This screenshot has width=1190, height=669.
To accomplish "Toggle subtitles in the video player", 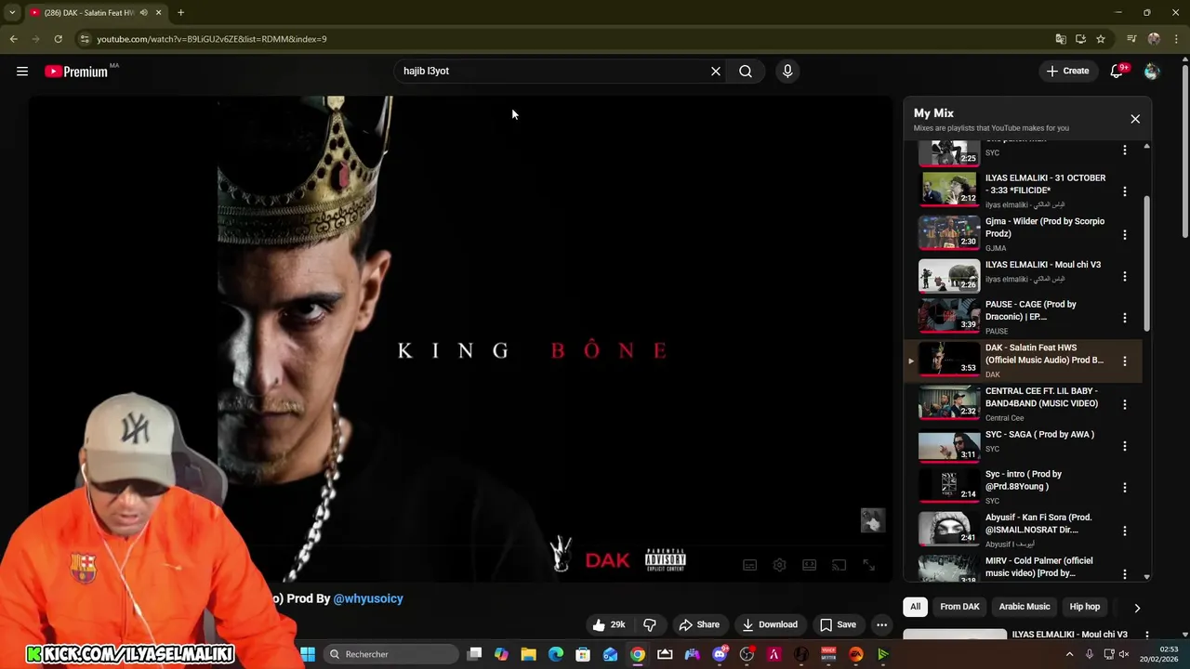I will click(749, 565).
